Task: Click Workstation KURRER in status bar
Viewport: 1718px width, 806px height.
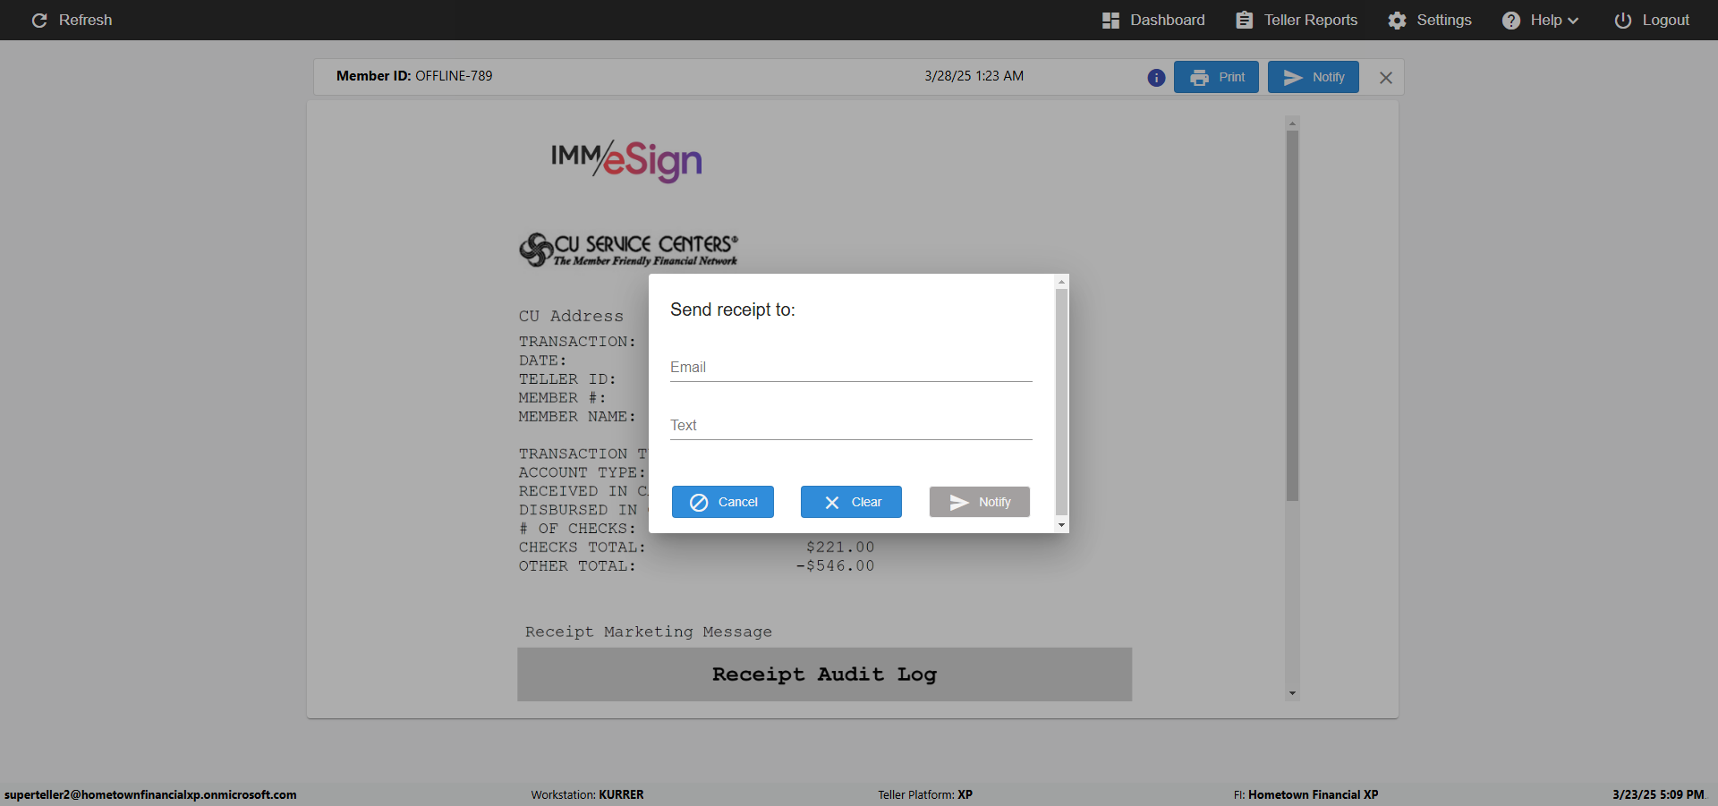Action: [587, 794]
